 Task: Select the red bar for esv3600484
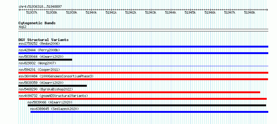tap(143, 79)
